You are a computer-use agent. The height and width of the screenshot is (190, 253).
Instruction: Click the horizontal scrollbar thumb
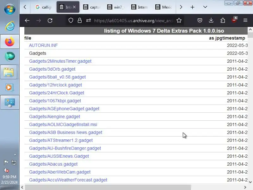click(x=108, y=187)
